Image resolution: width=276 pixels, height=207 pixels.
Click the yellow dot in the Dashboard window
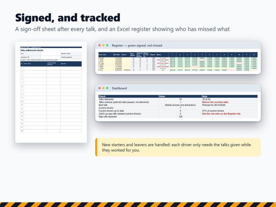point(103,88)
